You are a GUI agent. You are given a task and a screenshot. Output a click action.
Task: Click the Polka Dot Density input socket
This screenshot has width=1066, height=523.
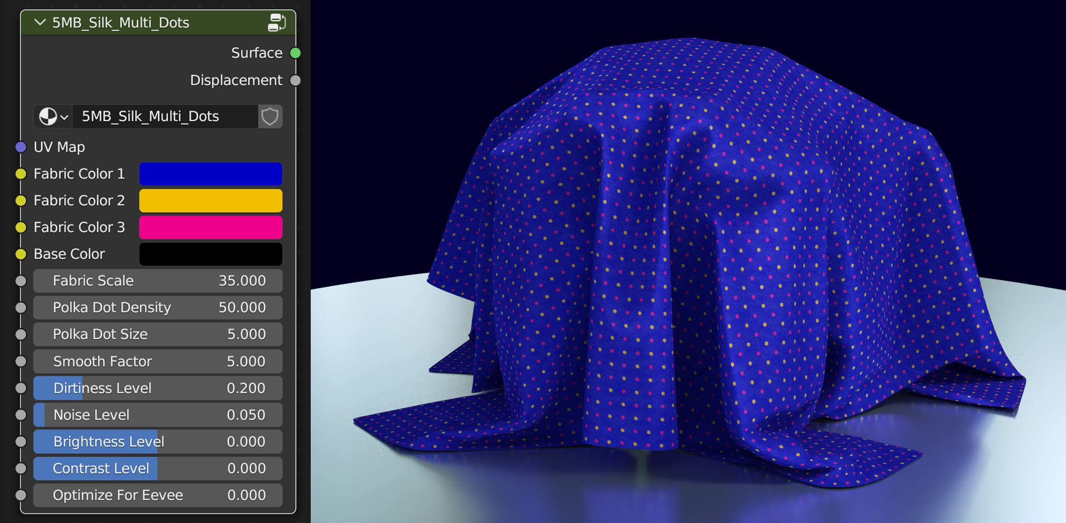point(20,308)
